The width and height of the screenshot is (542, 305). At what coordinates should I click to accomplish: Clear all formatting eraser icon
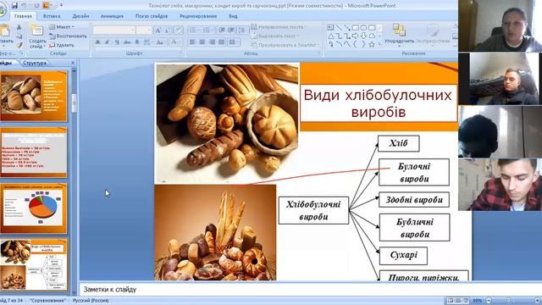click(x=178, y=30)
